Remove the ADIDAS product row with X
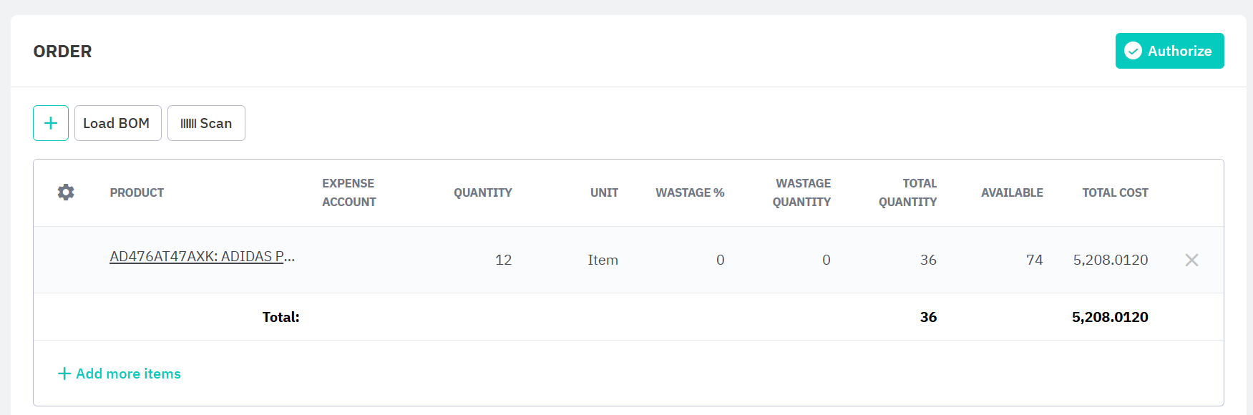Viewport: 1253px width, 415px height. click(1191, 260)
